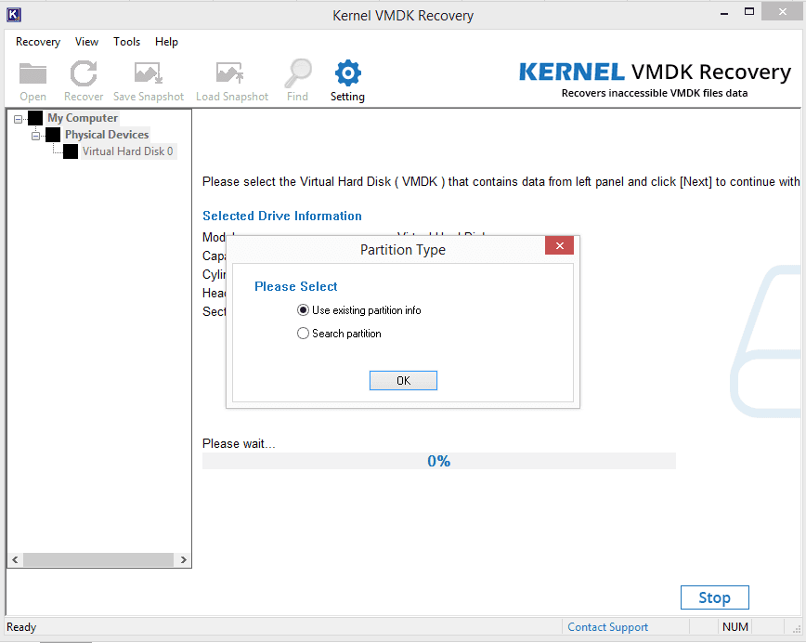
Task: Click the Please wait... status text
Action: 239,443
